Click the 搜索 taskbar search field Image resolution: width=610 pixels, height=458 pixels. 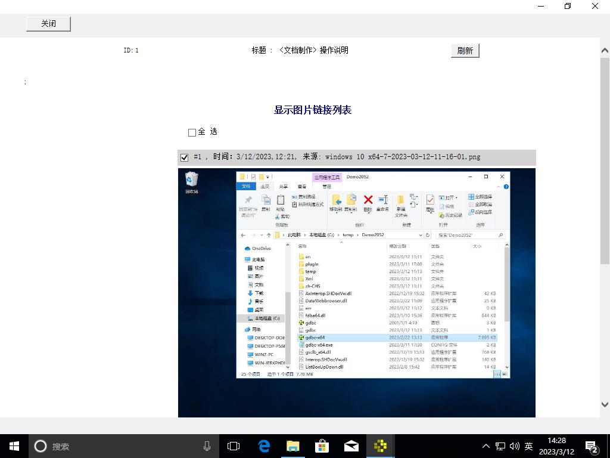click(119, 446)
